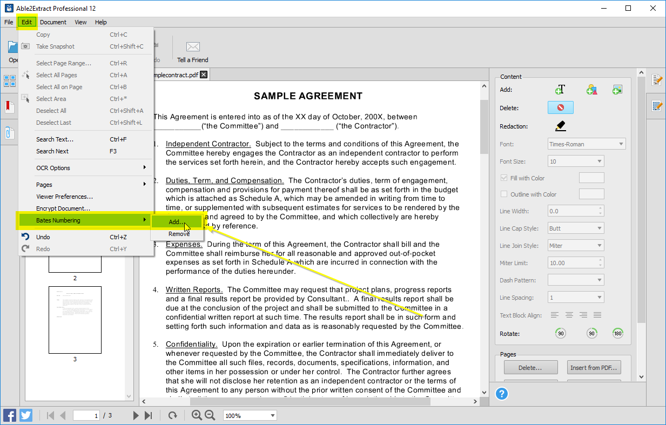Viewport: 666px width, 425px height.
Task: Open the thumbnails panel icon on left sidebar
Action: [10, 81]
